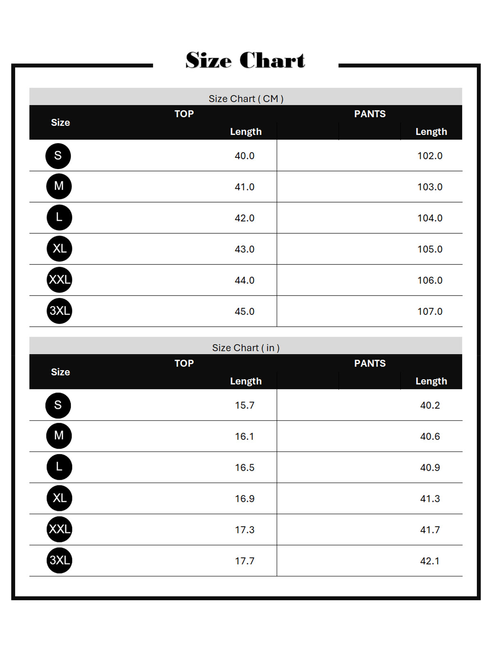
Task: Click the Size Chart title text
Action: (x=245, y=60)
